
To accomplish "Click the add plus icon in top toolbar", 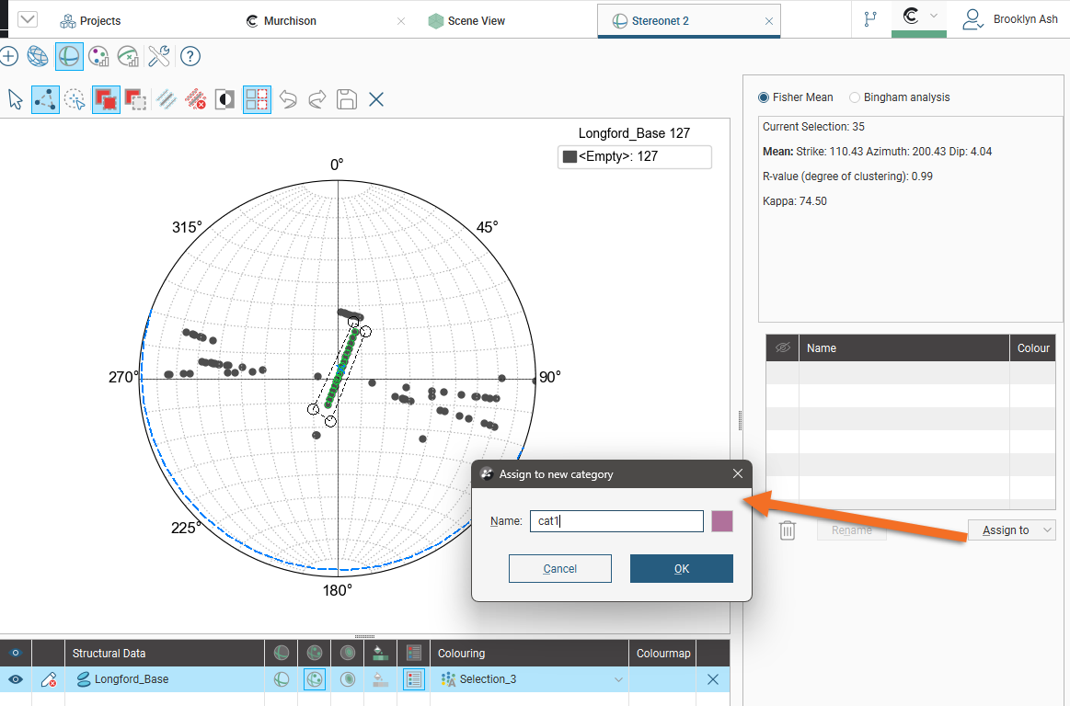I will pos(9,57).
